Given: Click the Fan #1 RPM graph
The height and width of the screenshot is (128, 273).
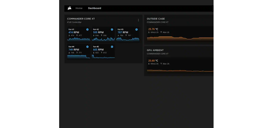Looking at the screenshot, I should point(79,39).
